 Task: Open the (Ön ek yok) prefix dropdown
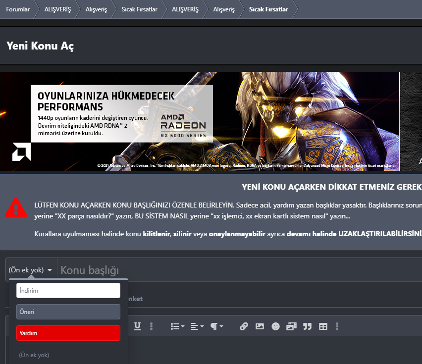pyautogui.click(x=30, y=270)
